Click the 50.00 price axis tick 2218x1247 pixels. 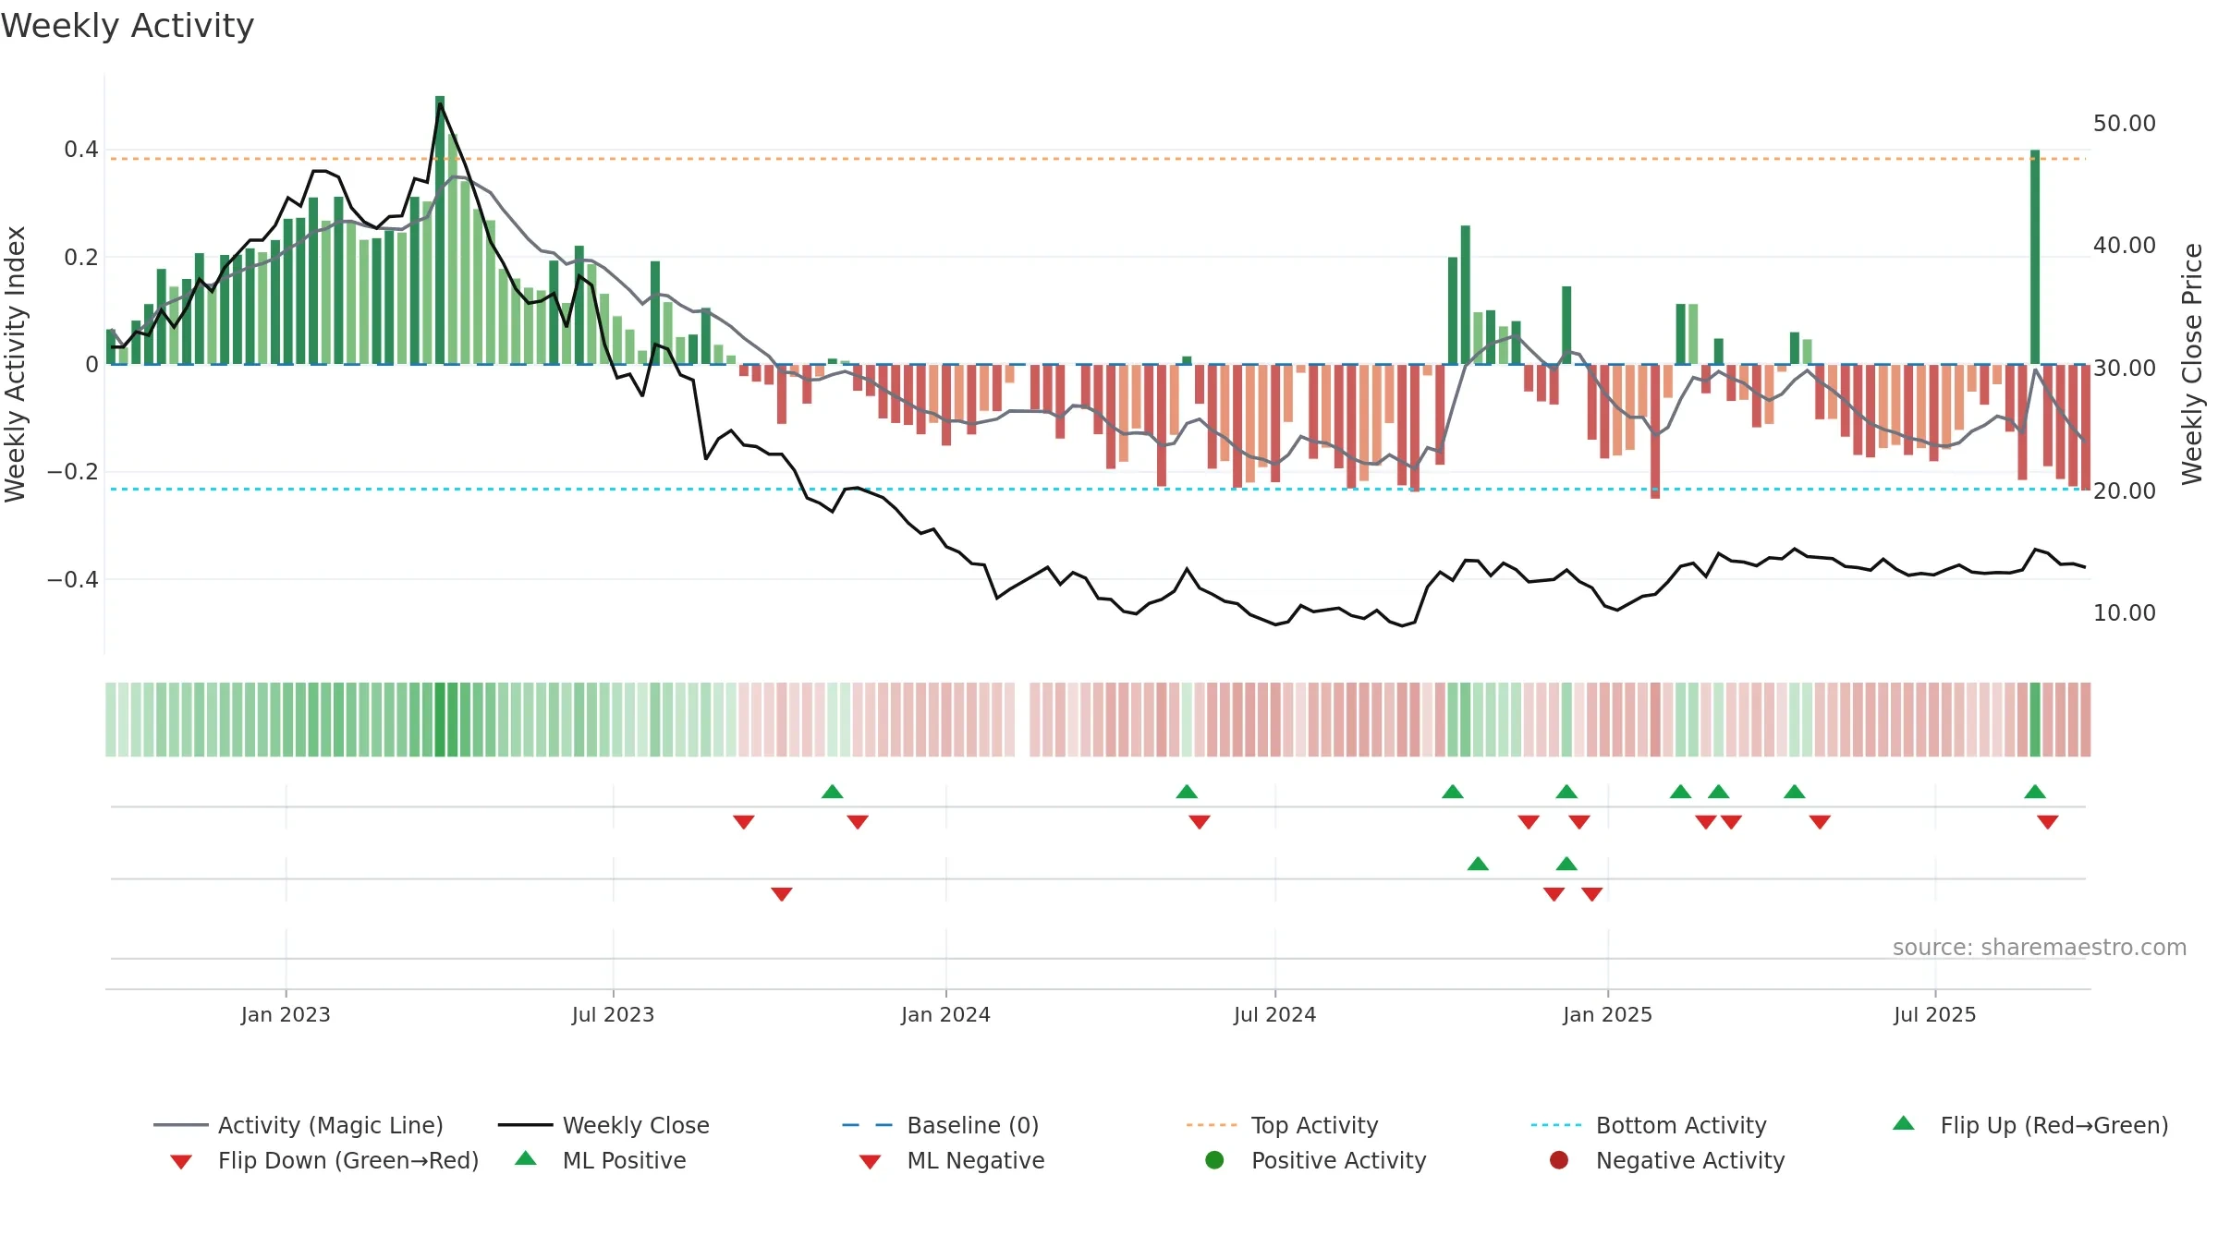pyautogui.click(x=2124, y=123)
